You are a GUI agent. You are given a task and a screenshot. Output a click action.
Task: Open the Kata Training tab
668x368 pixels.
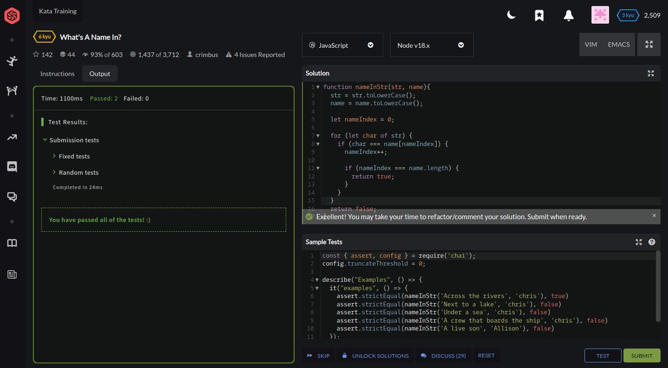click(58, 11)
